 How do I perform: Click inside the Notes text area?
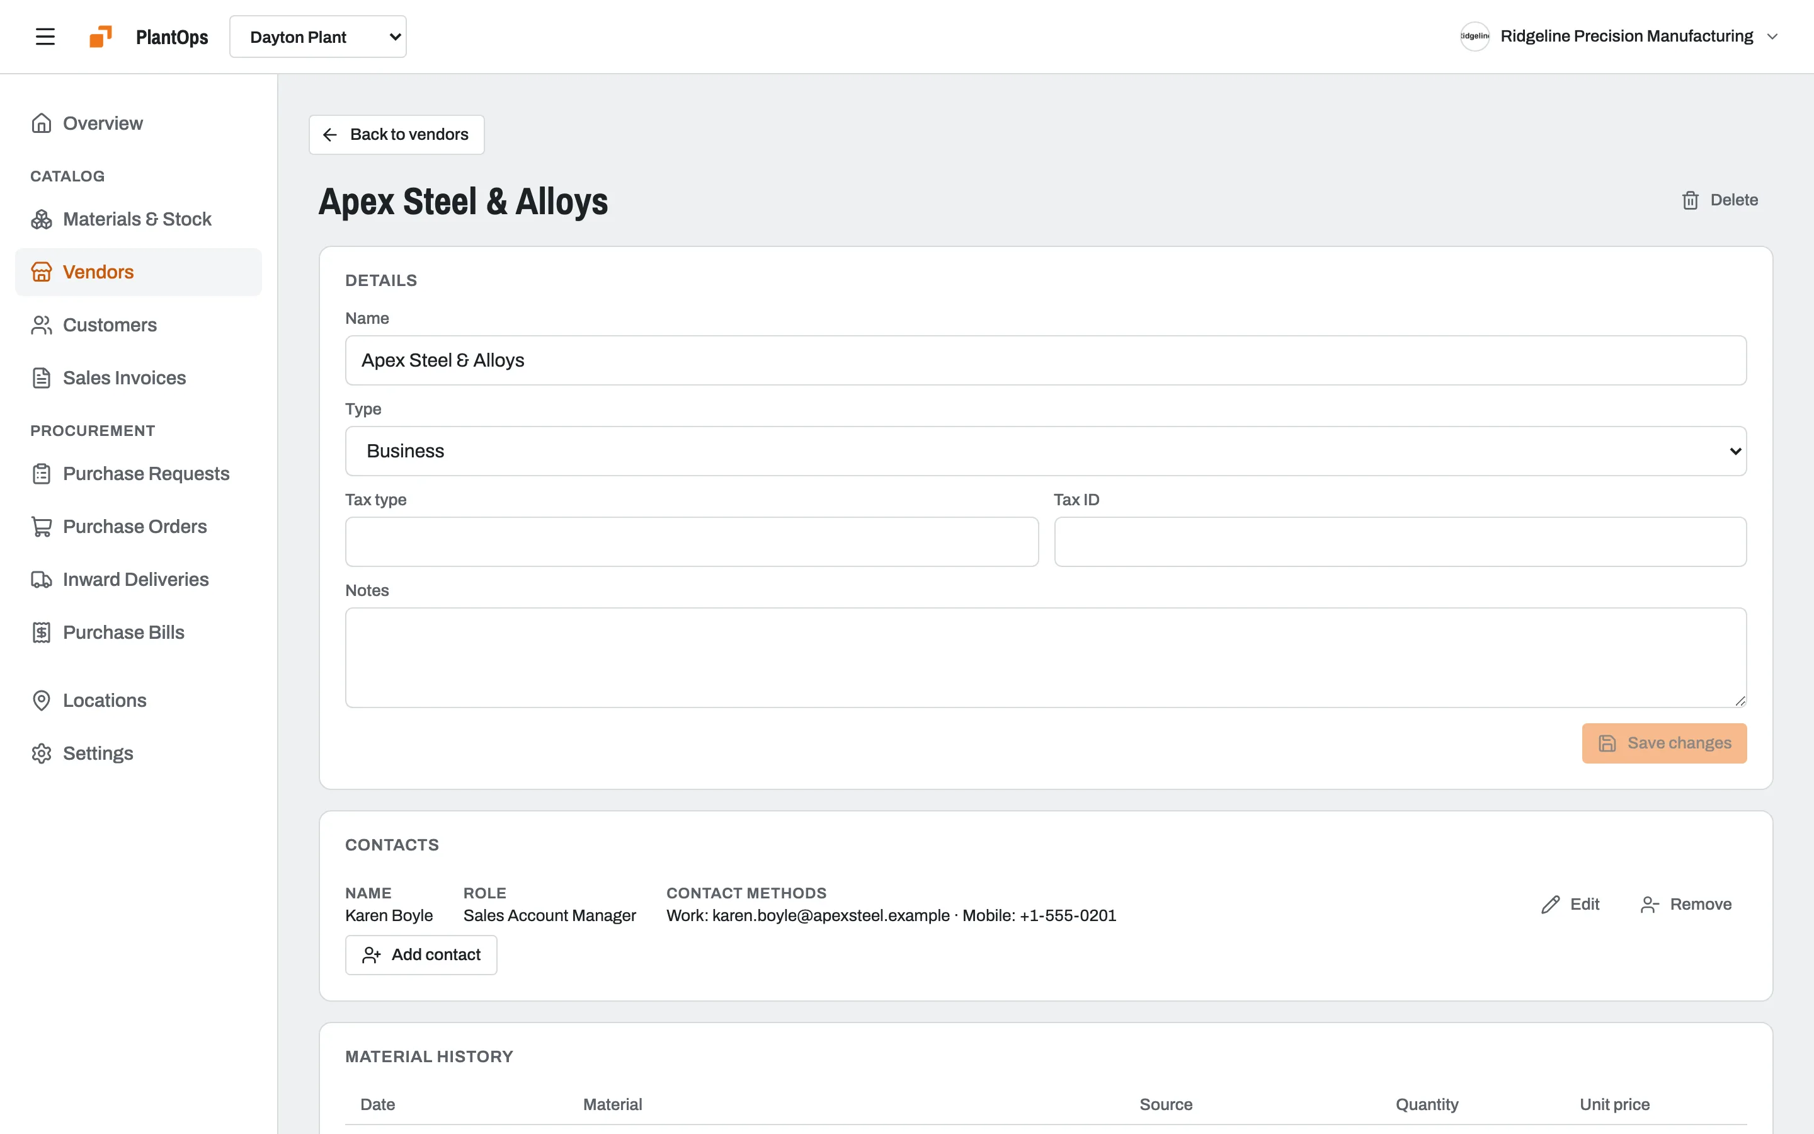(x=1046, y=658)
